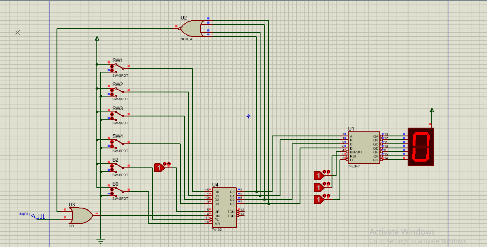Click the QA output label on U1
The width and height of the screenshot is (487, 247).
click(376, 136)
